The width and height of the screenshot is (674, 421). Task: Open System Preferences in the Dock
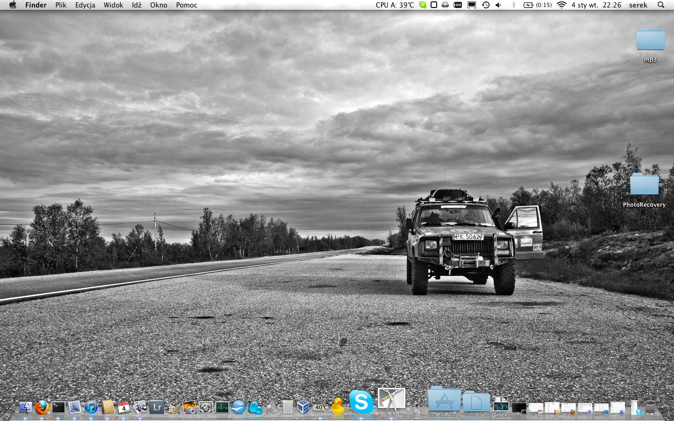206,407
